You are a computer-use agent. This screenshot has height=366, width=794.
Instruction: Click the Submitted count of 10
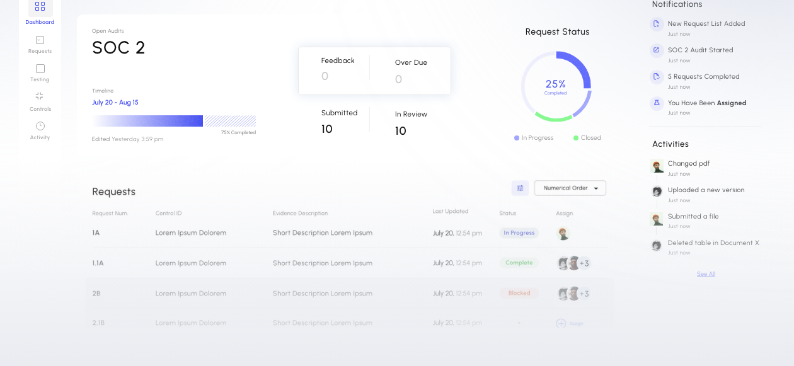[x=327, y=129]
